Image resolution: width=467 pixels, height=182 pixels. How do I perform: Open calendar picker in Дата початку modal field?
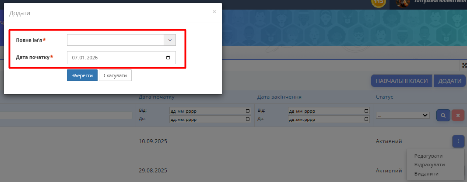[168, 58]
